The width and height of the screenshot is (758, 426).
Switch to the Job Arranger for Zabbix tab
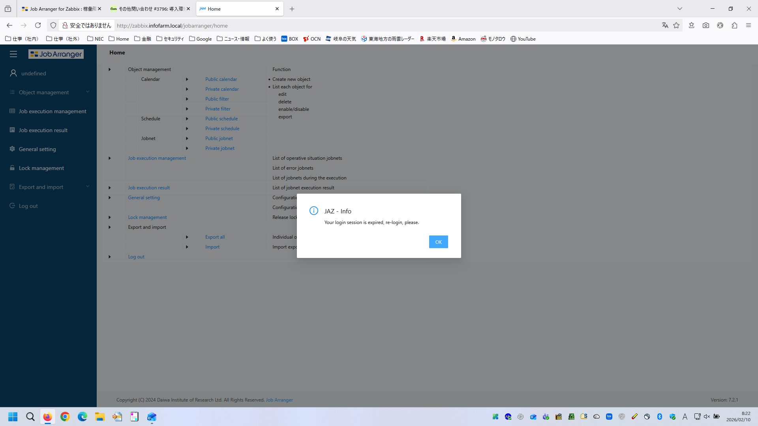pyautogui.click(x=59, y=9)
